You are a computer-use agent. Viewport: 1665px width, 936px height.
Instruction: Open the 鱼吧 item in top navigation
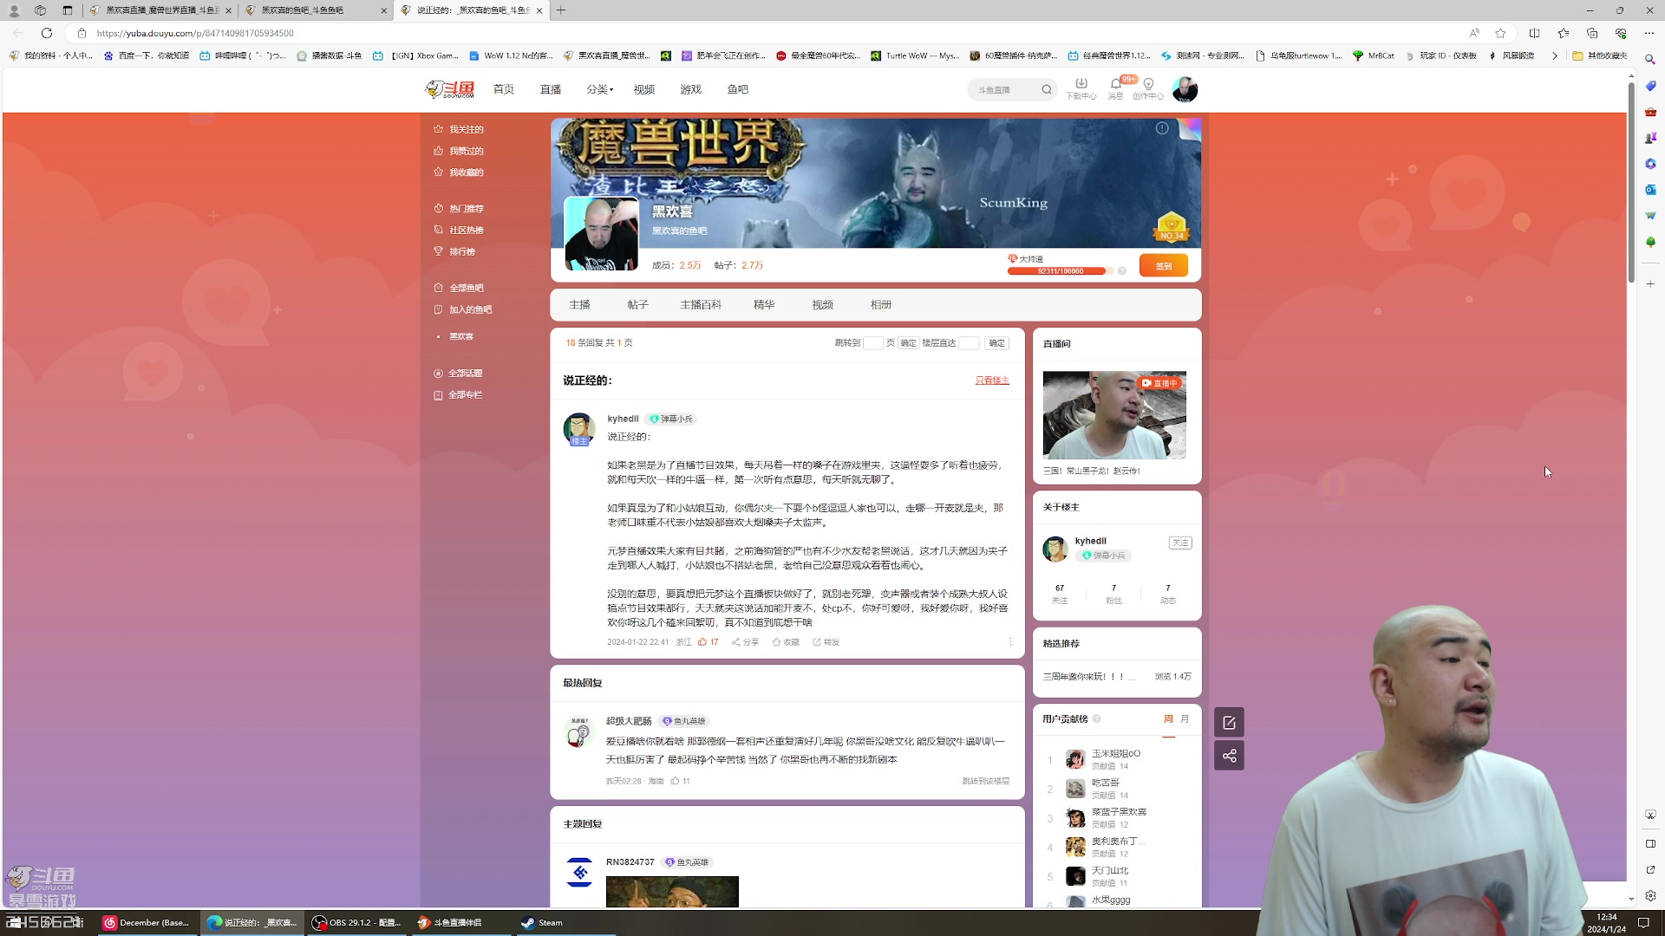(x=738, y=89)
